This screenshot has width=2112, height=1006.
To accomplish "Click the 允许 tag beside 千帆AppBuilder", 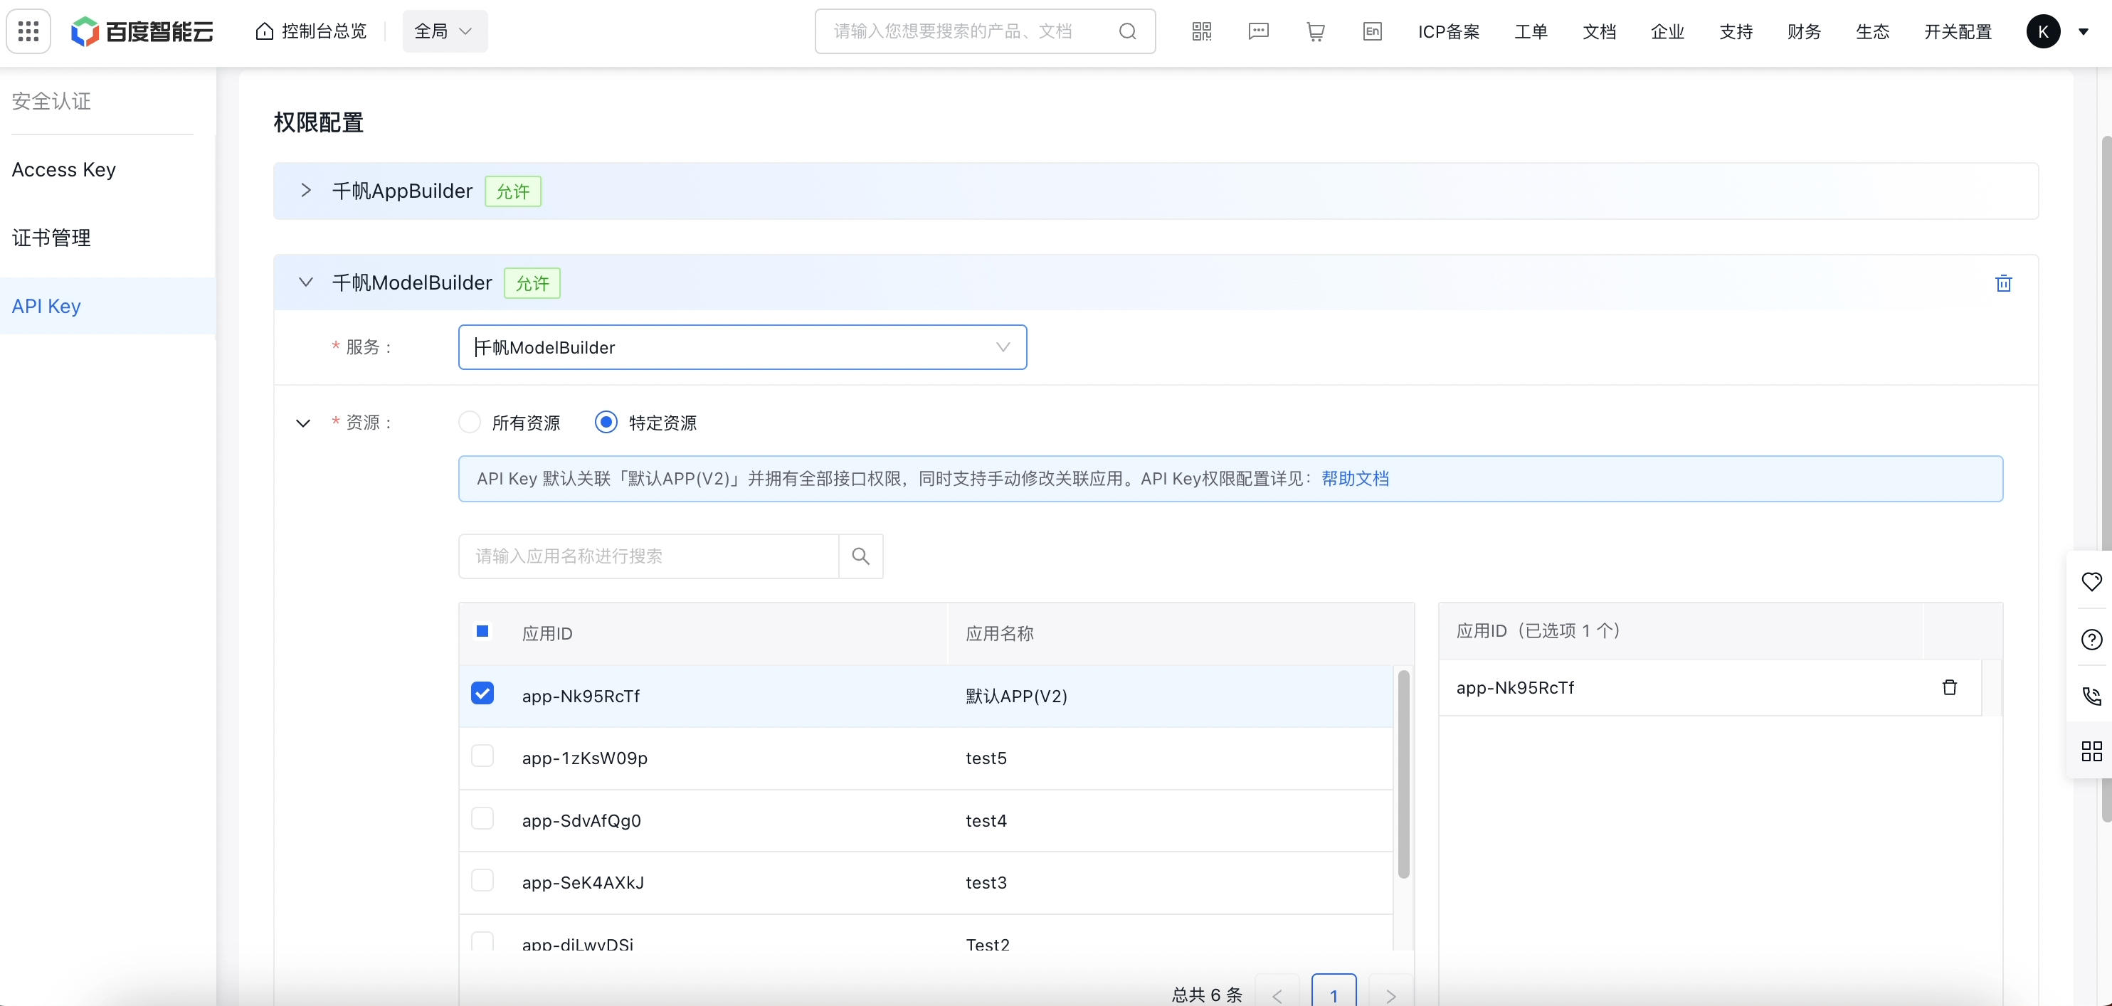I will point(512,191).
